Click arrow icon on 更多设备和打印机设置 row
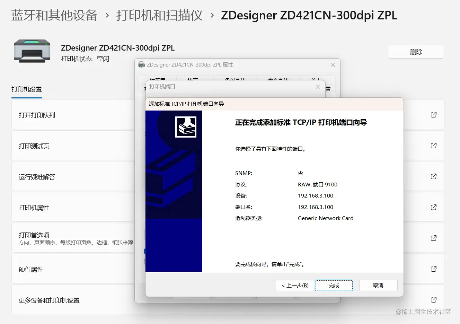Image resolution: width=460 pixels, height=324 pixels. click(433, 300)
